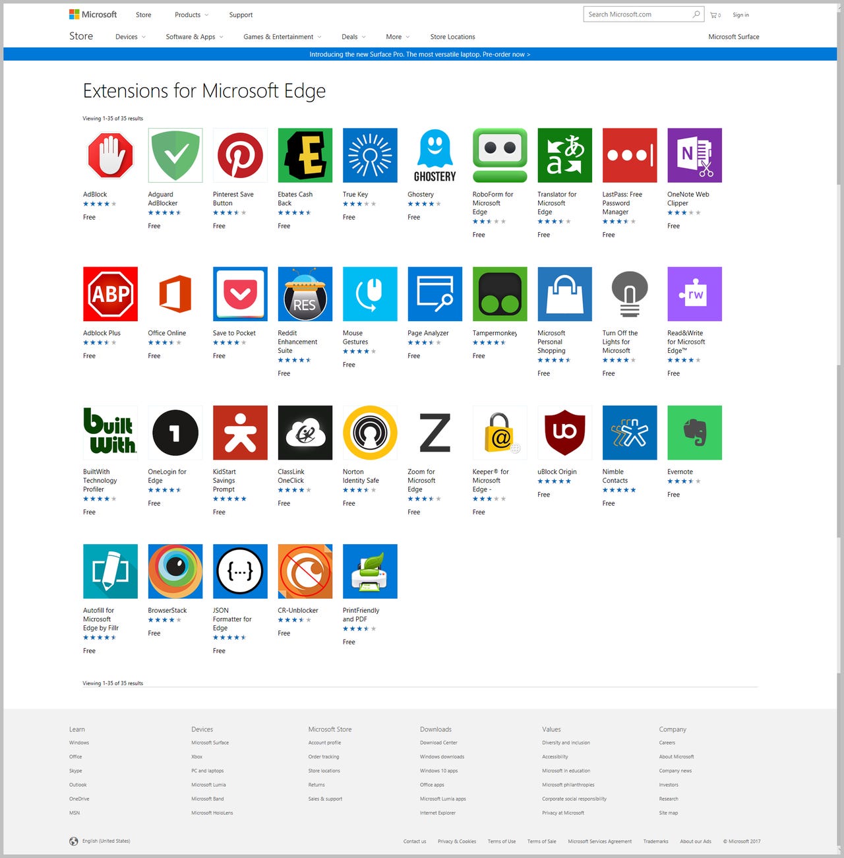The width and height of the screenshot is (844, 858).
Task: Open the Save to Pocket extension
Action: tap(239, 294)
